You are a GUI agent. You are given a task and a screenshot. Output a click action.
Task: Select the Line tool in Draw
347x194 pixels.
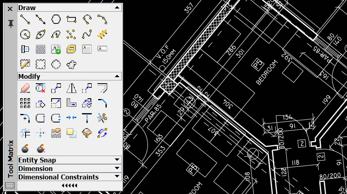[25, 19]
